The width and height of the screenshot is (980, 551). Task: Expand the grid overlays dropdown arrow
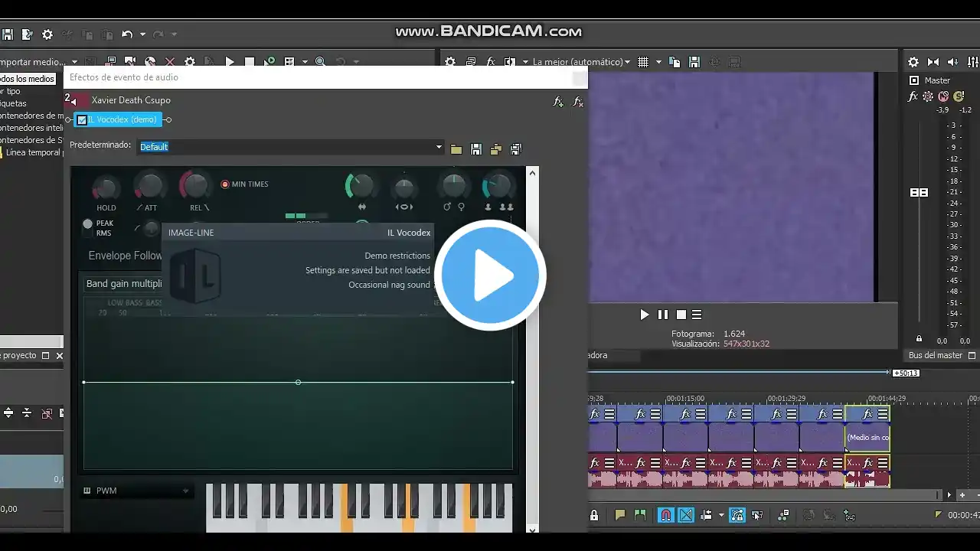[658, 62]
